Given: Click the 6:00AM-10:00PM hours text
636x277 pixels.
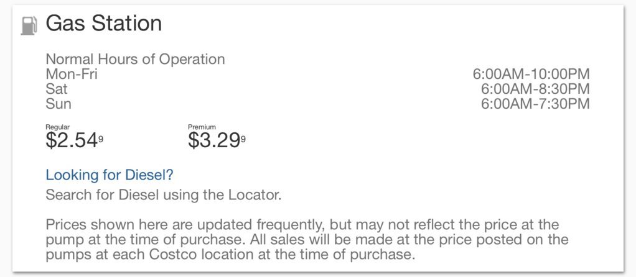Looking at the screenshot, I should coord(531,75).
